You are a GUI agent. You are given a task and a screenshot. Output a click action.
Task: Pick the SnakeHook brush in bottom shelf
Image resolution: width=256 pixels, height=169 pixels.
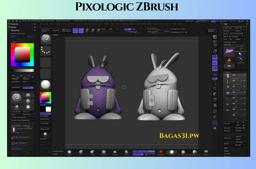[115, 153]
